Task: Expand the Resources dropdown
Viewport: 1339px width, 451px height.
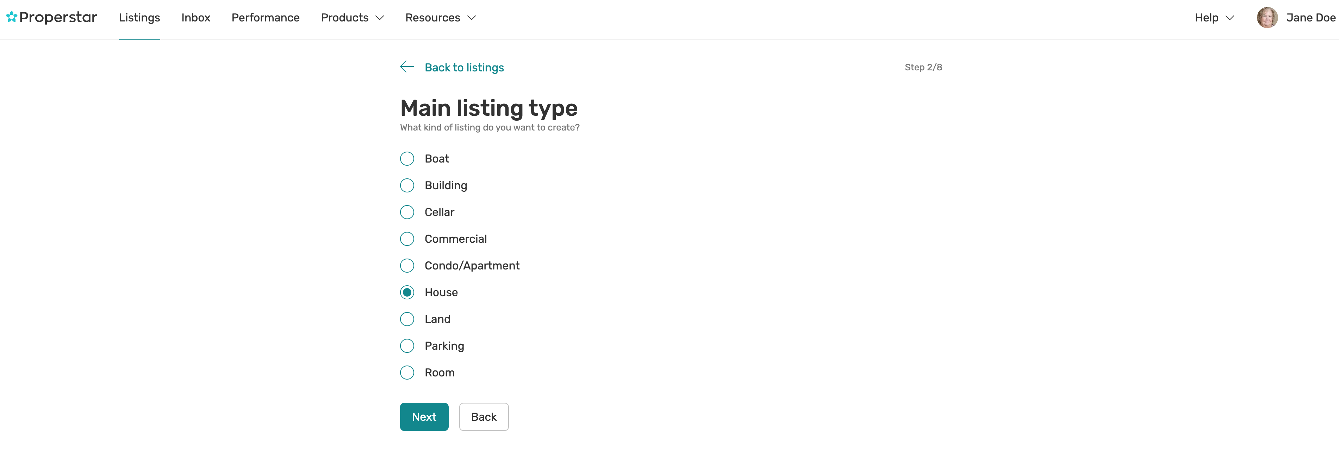Action: pos(440,17)
